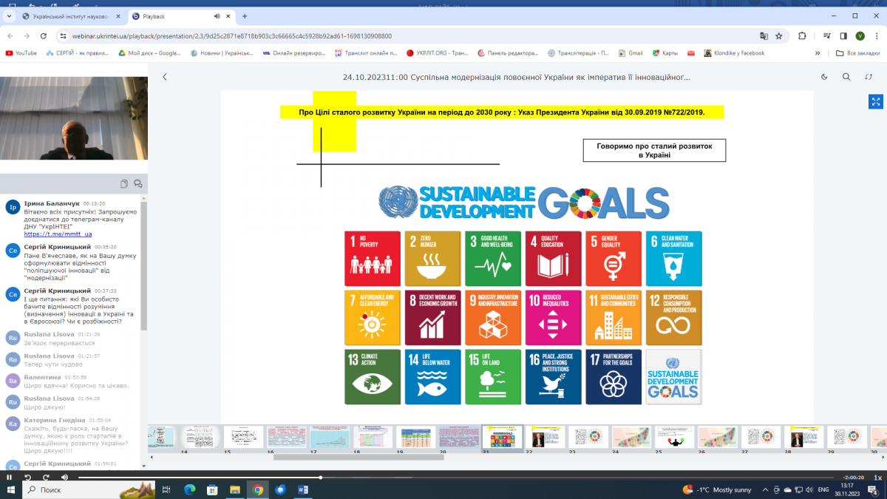
Task: Enter fullscreen for the presentation
Action: coord(876,102)
